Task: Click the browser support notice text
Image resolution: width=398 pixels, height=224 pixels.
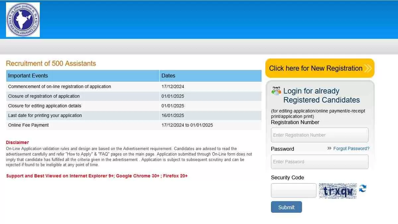Action: 97,176
